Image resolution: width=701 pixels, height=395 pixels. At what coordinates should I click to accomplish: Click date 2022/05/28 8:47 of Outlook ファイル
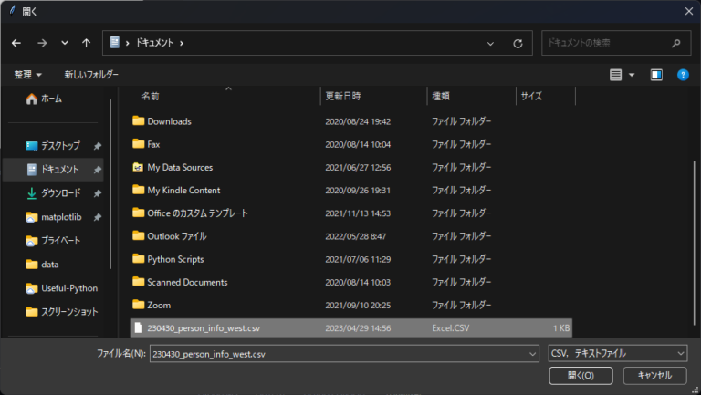(x=355, y=236)
